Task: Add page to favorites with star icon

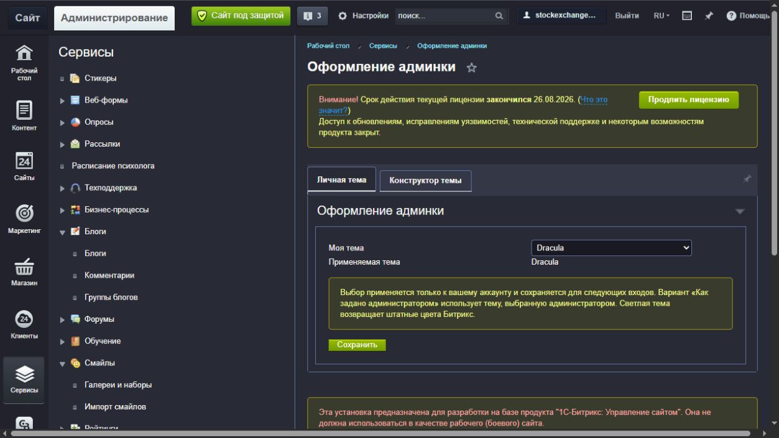Action: pos(471,68)
